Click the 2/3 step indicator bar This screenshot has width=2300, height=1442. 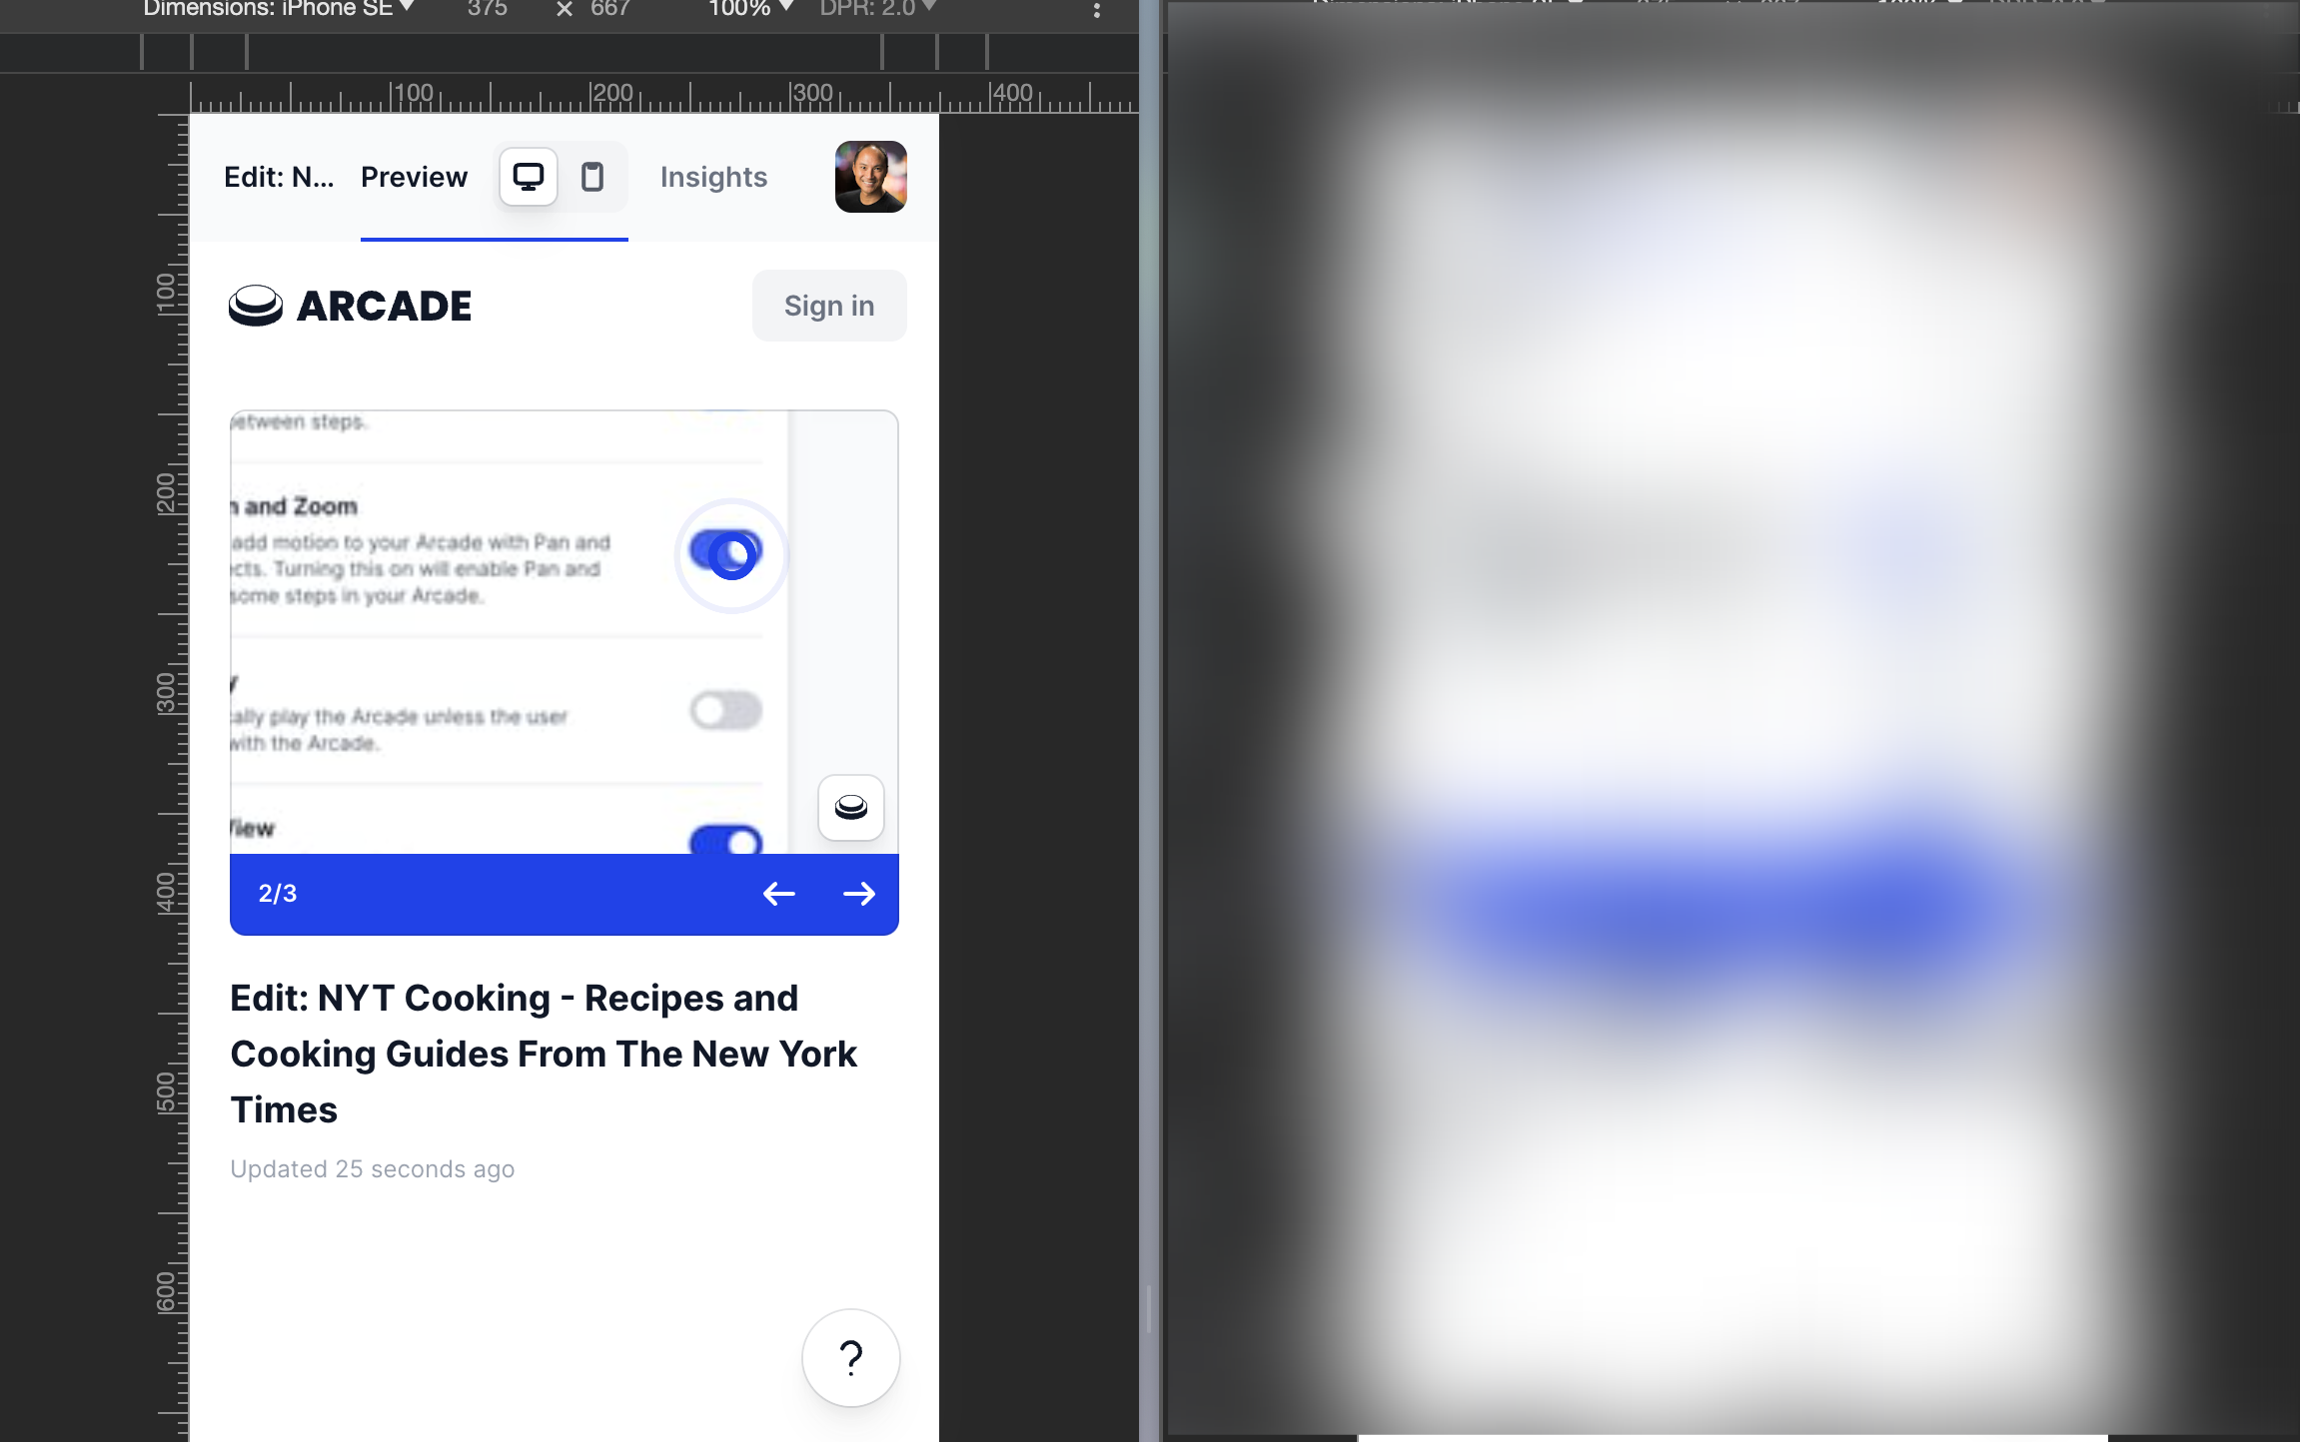pyautogui.click(x=564, y=894)
